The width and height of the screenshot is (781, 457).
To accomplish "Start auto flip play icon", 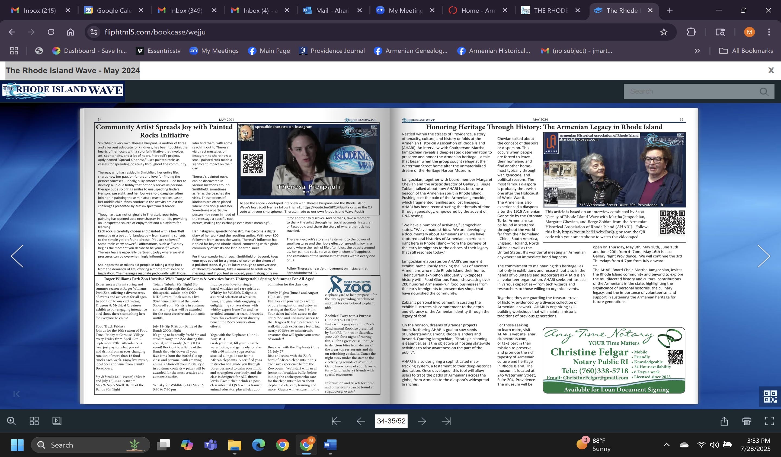I will tap(57, 421).
